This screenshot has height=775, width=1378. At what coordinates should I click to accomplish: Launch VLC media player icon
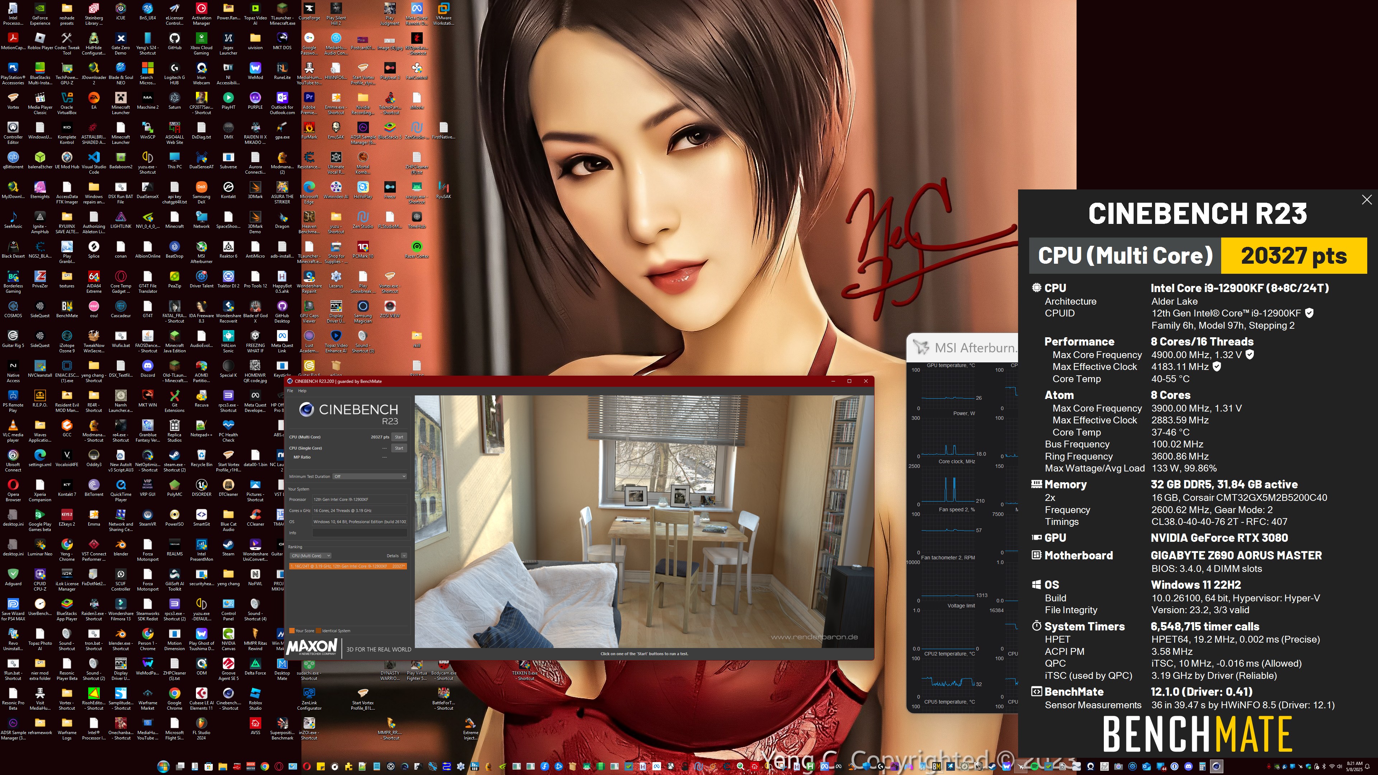coord(13,431)
